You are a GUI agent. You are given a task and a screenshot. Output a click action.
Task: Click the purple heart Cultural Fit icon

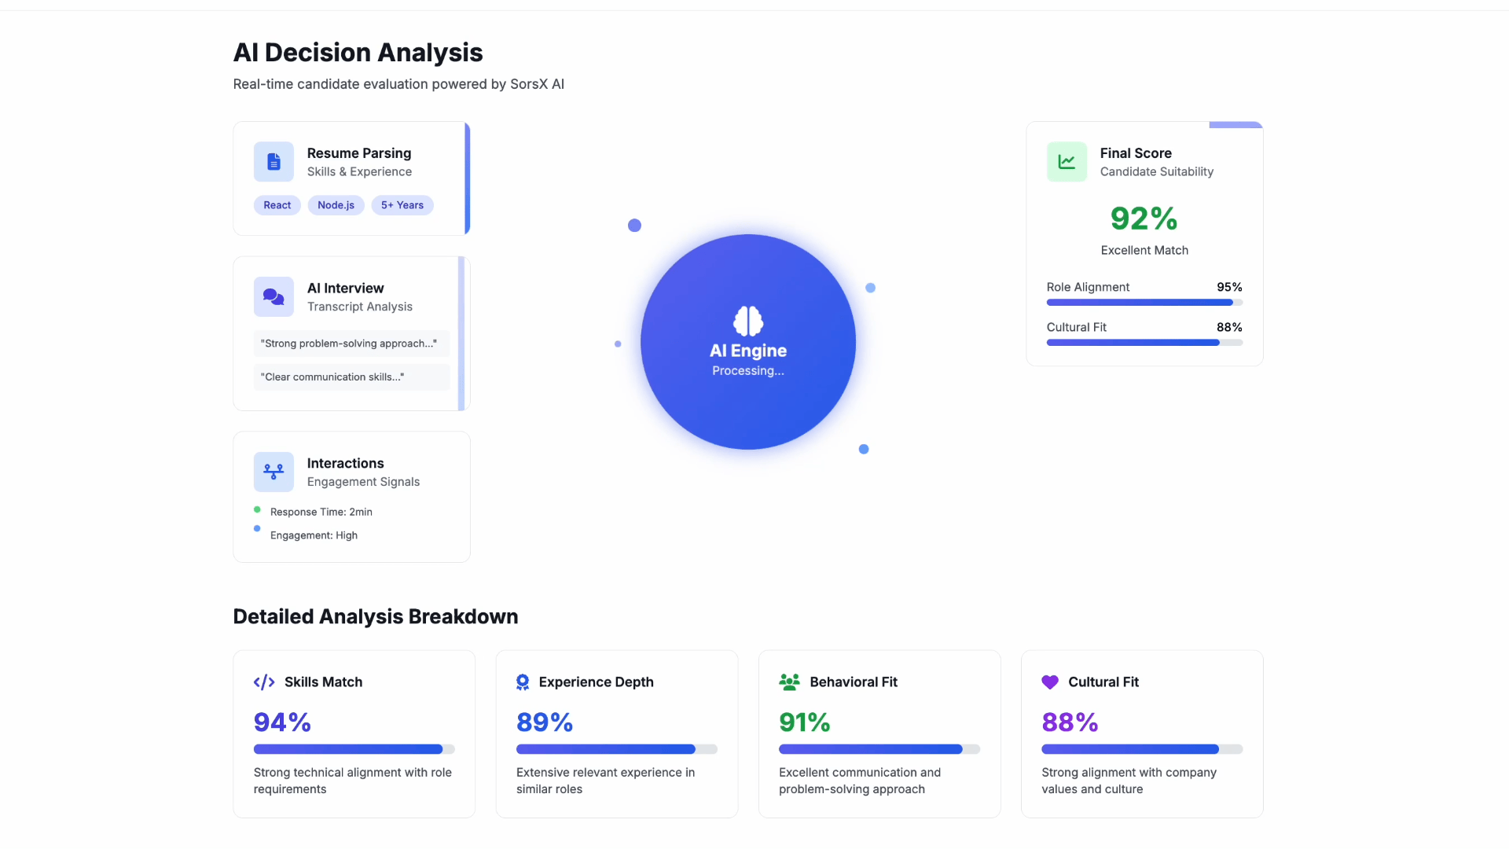click(x=1050, y=682)
